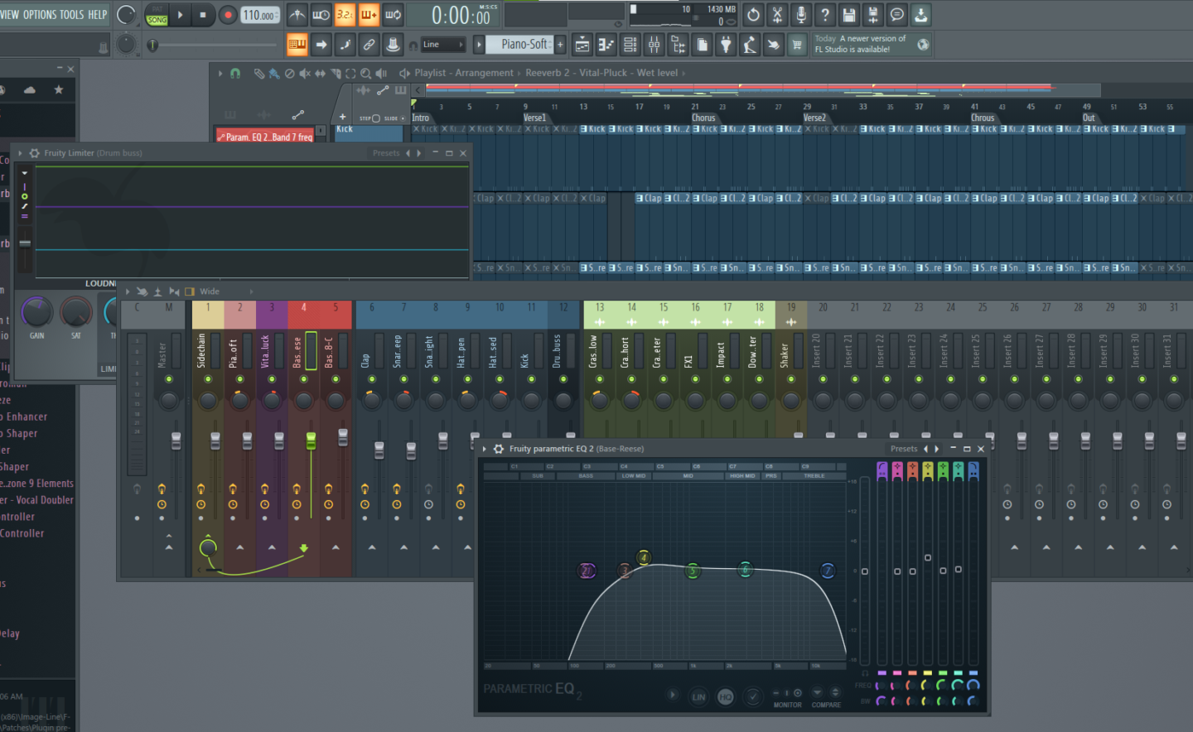Open the HELP menu
The width and height of the screenshot is (1193, 732).
click(x=98, y=15)
